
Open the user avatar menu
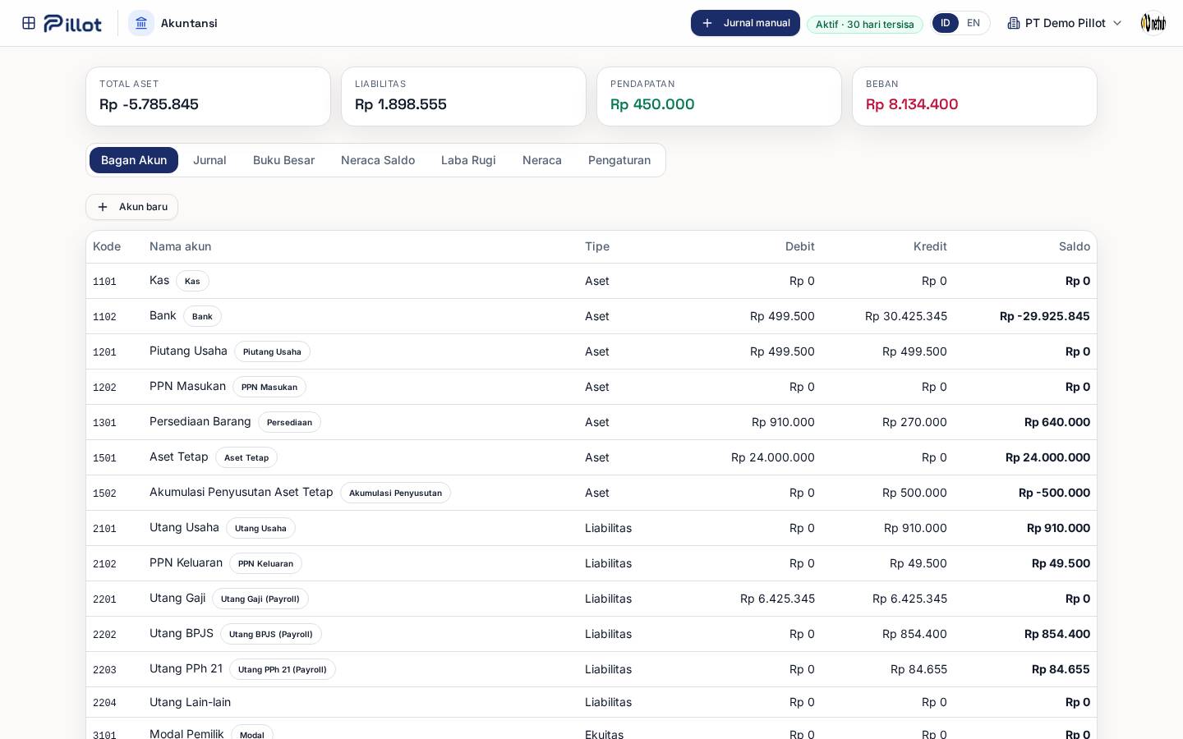1153,23
